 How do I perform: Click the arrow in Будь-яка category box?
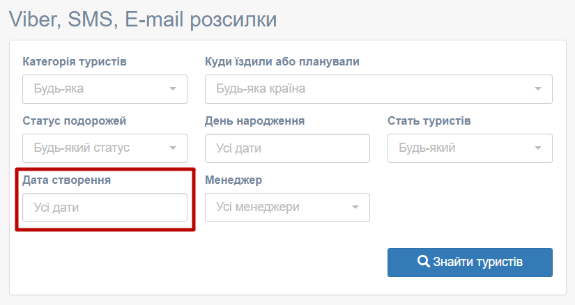(173, 88)
